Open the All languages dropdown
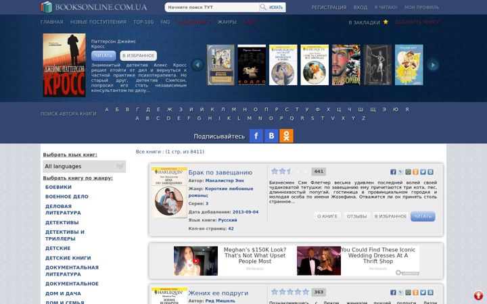 (x=84, y=166)
